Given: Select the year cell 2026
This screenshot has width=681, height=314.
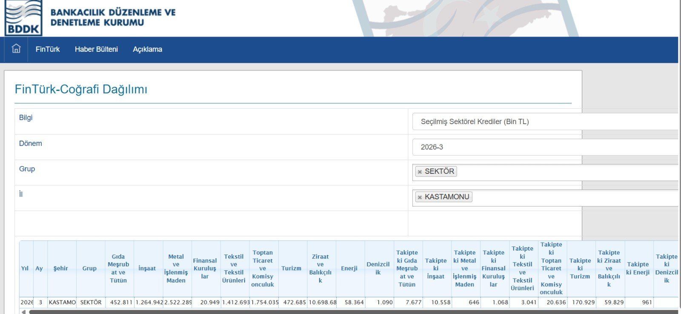Looking at the screenshot, I should point(26,303).
